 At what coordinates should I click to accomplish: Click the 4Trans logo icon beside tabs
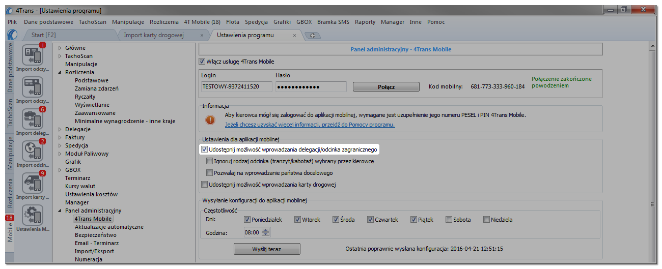coord(13,35)
